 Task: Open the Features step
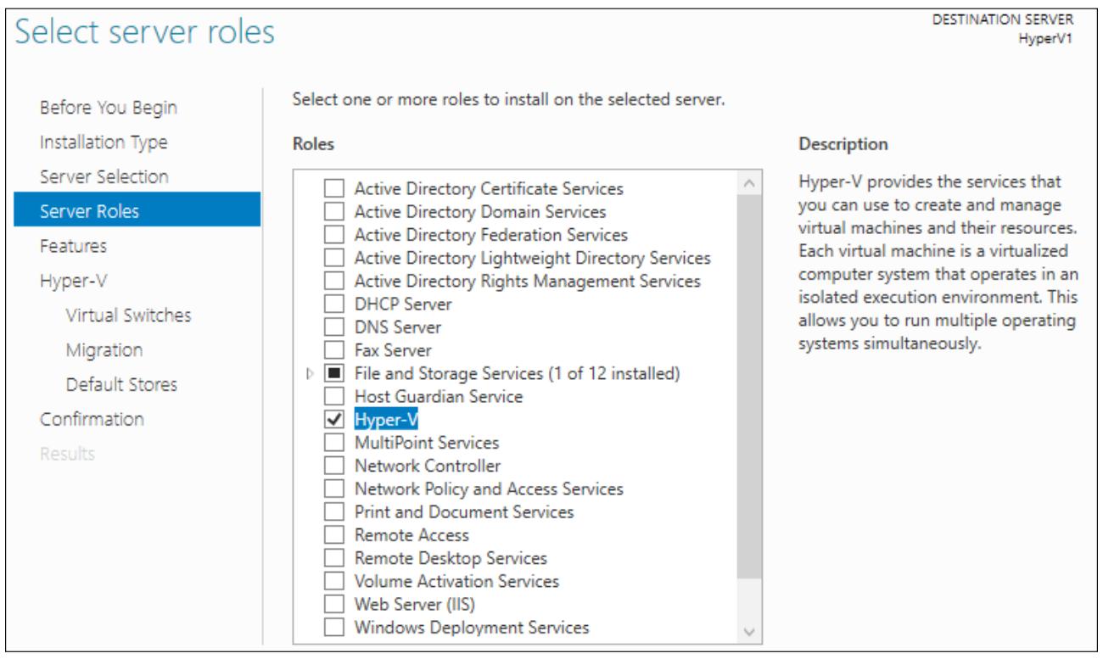pyautogui.click(x=74, y=246)
